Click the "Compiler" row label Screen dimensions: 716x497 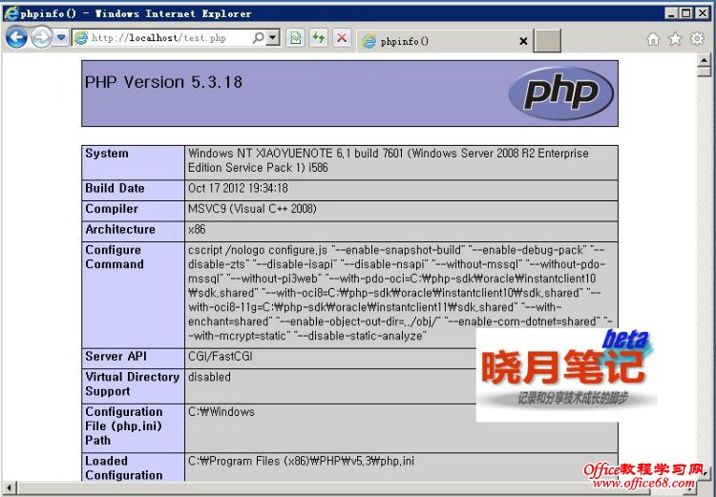(x=112, y=209)
